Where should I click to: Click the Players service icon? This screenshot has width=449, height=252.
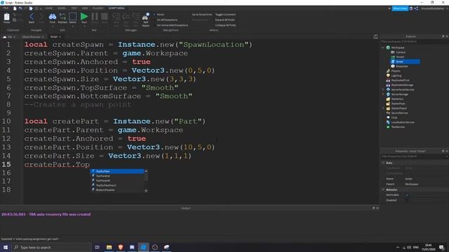[x=388, y=71]
